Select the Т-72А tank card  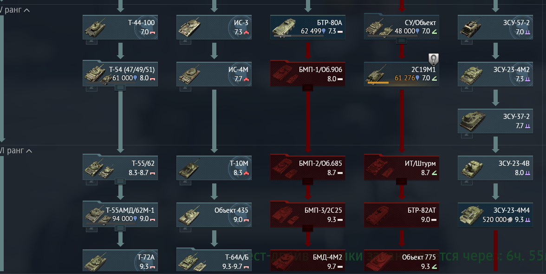pyautogui.click(x=120, y=261)
